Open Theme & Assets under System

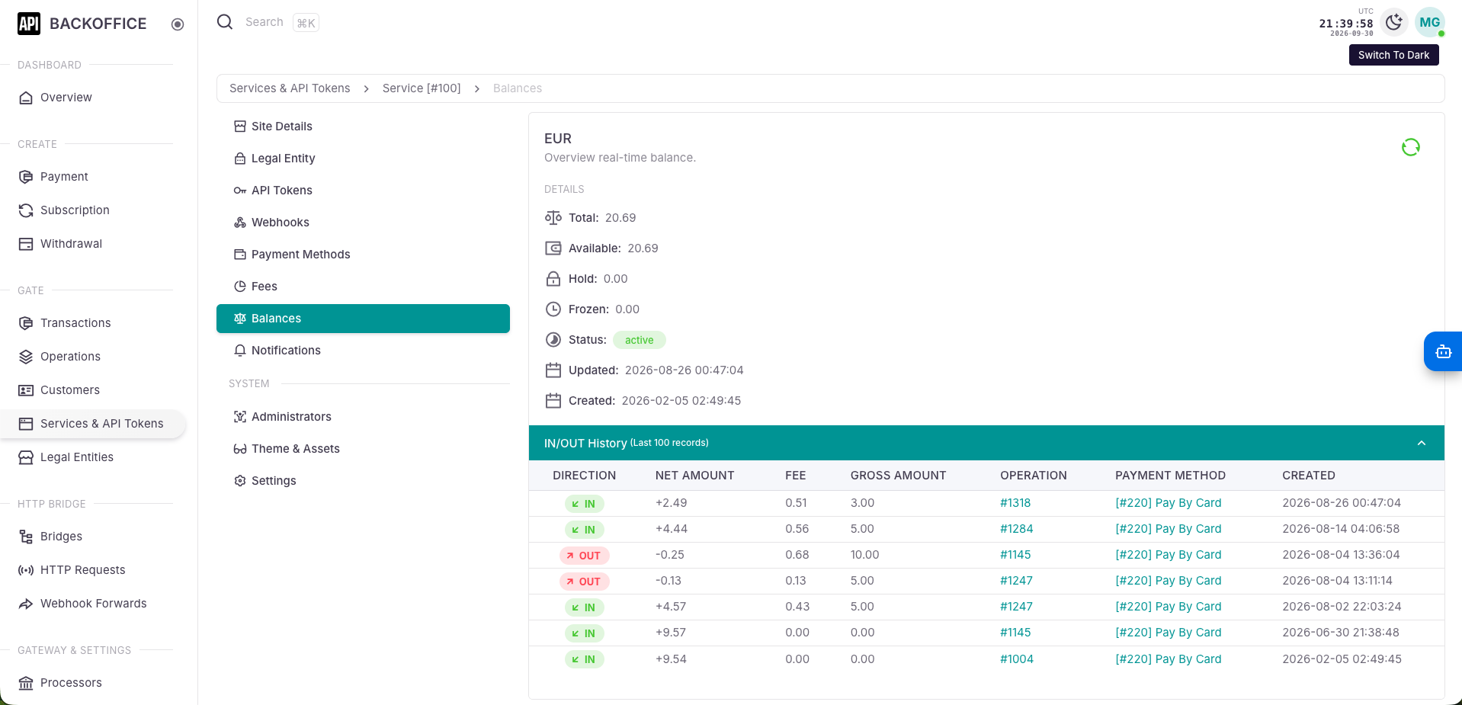click(x=363, y=449)
